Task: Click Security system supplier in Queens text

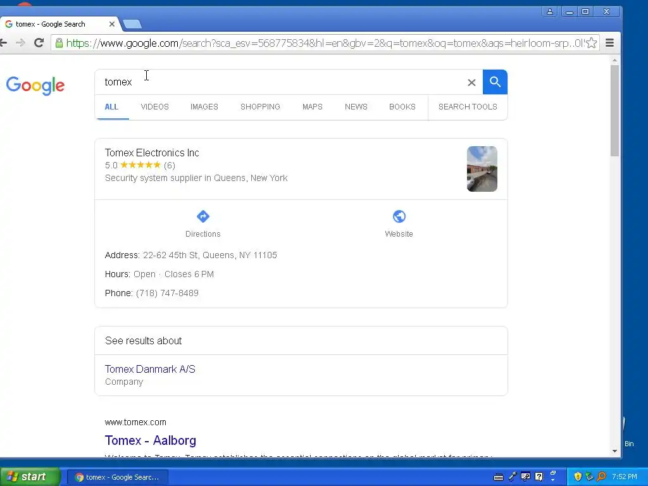Action: [196, 178]
